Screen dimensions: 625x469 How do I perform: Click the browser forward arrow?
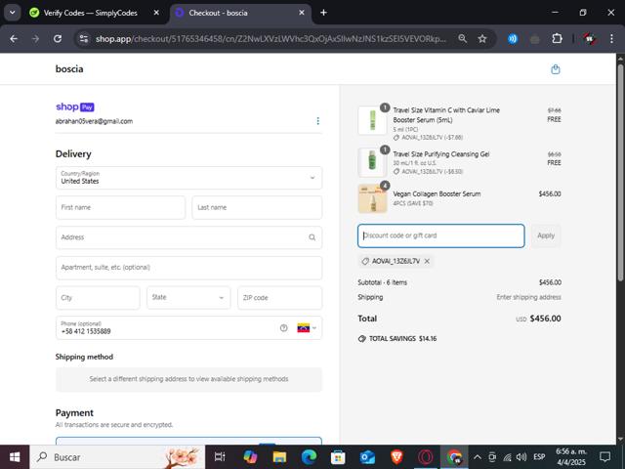pos(35,39)
